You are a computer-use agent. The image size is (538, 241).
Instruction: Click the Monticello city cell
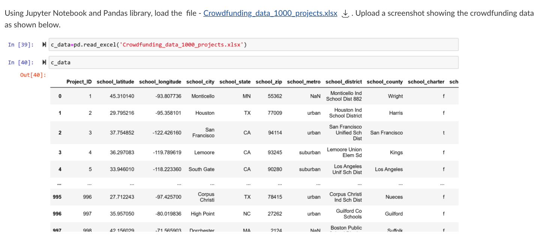(x=203, y=96)
